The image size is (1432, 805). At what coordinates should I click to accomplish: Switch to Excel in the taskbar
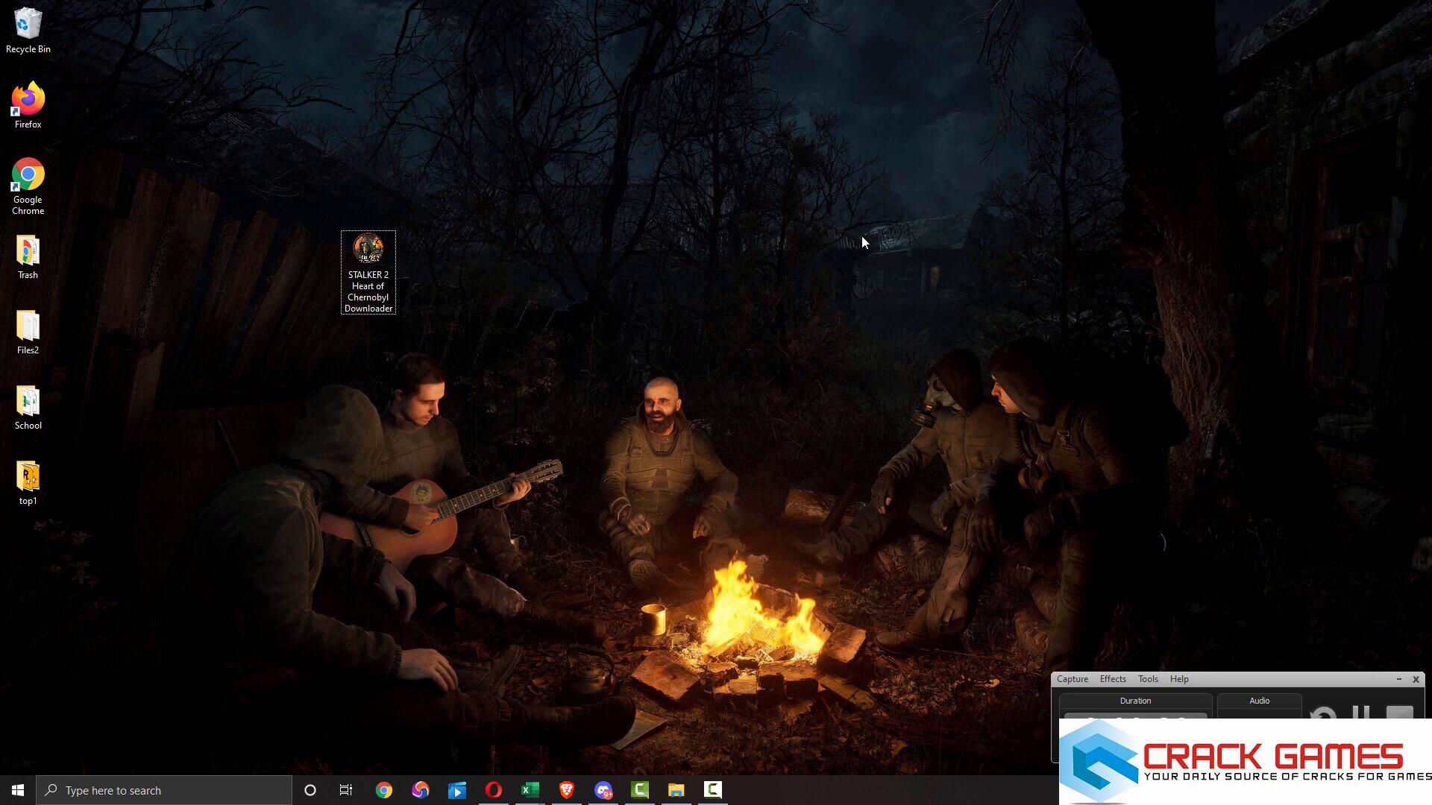pos(530,790)
